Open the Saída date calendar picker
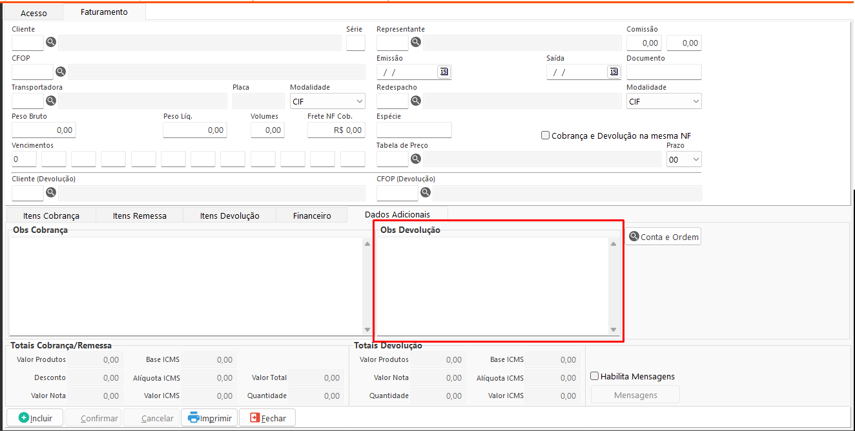This screenshot has width=855, height=431. pyautogui.click(x=613, y=72)
